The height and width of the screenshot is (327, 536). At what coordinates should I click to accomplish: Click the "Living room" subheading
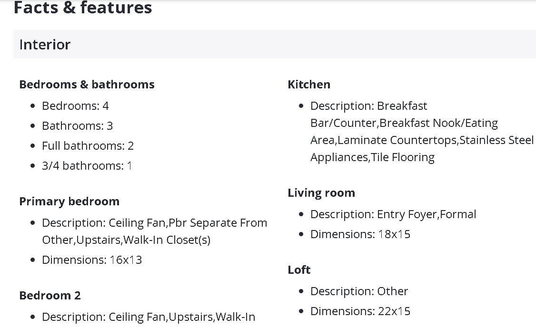point(321,193)
